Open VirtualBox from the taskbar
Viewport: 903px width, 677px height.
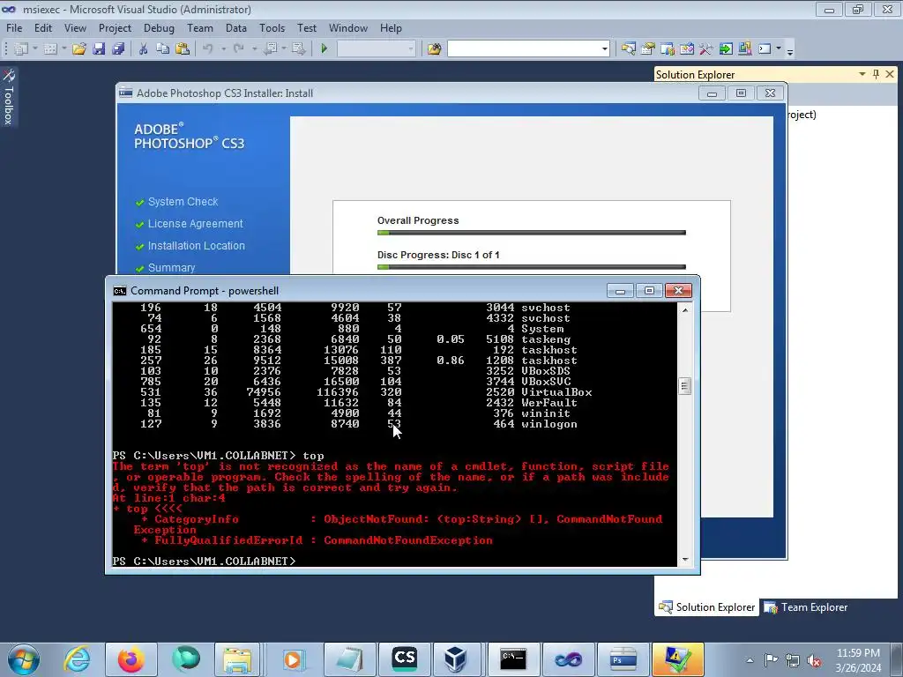(x=456, y=659)
